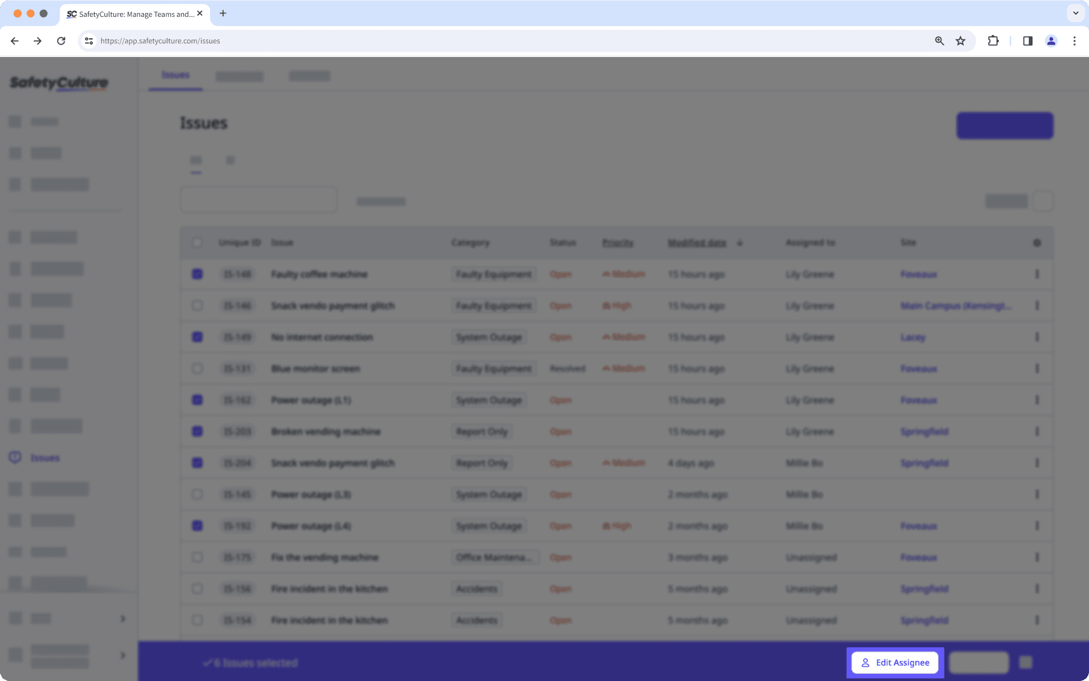Open the Issues section in the sidebar
Screen dimensions: 1089x681
click(45, 457)
